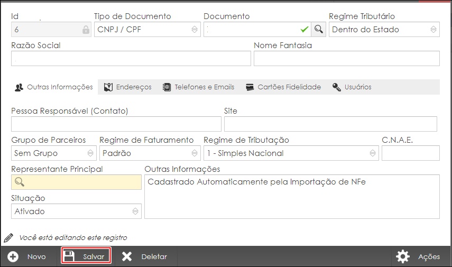Image resolution: width=452 pixels, height=267 pixels.
Task: Click the C.N.A.E. input field
Action: [410, 153]
